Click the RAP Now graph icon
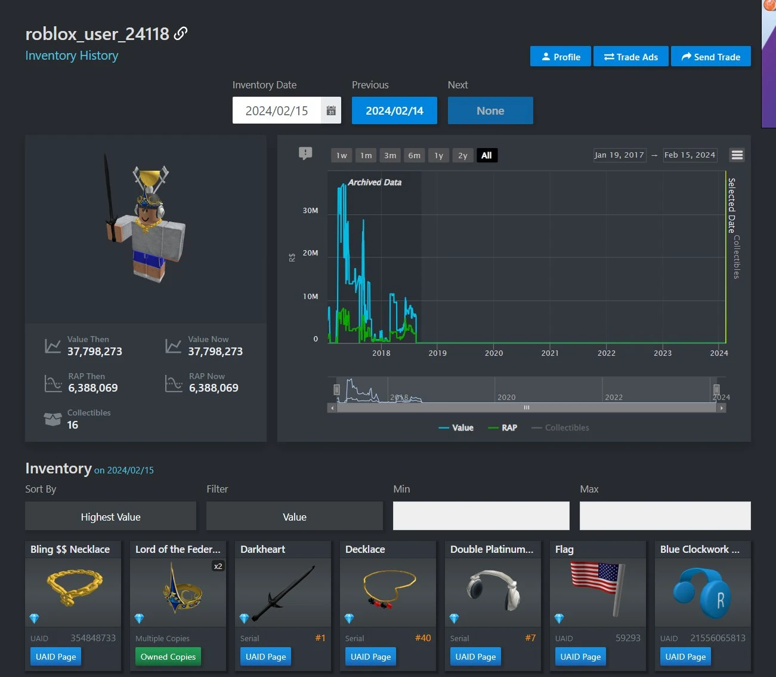The width and height of the screenshot is (776, 677). [174, 383]
